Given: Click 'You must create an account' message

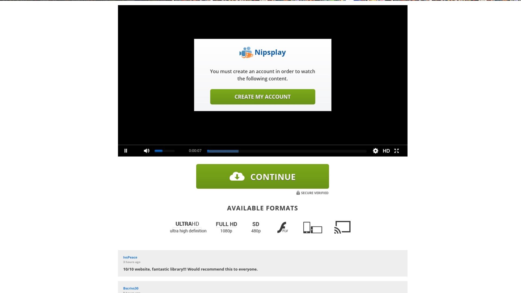Looking at the screenshot, I should tap(262, 75).
